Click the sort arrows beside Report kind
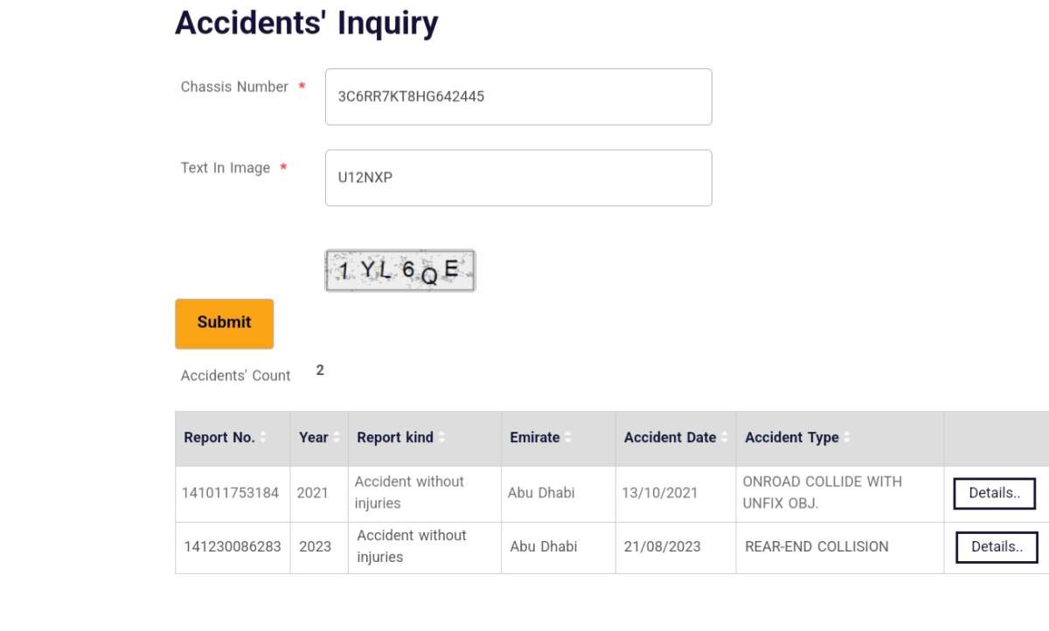Screen dimensions: 1049x631 click(441, 438)
